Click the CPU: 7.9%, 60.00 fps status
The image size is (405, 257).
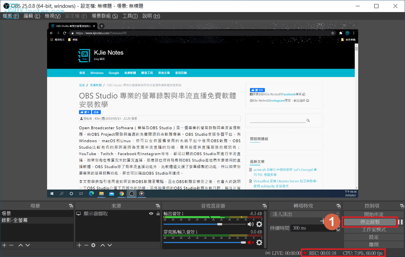pos(363,253)
